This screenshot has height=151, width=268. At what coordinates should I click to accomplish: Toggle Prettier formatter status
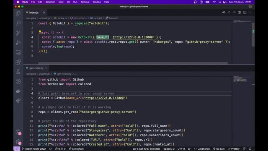click(x=234, y=149)
